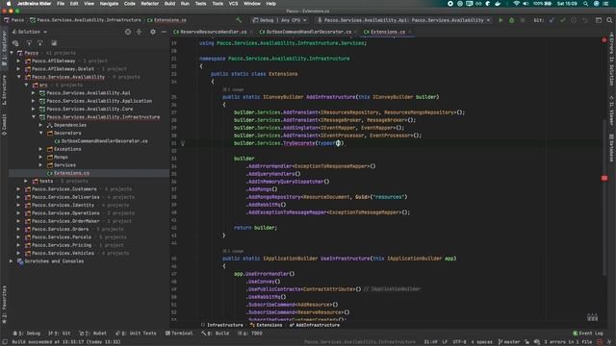The width and height of the screenshot is (616, 346).
Task: Click second icon in Solution explorer toolbar row
Action: point(29,43)
